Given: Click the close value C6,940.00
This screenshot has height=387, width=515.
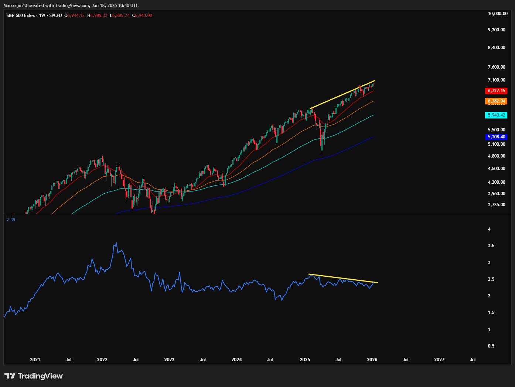Looking at the screenshot, I should click(x=142, y=15).
